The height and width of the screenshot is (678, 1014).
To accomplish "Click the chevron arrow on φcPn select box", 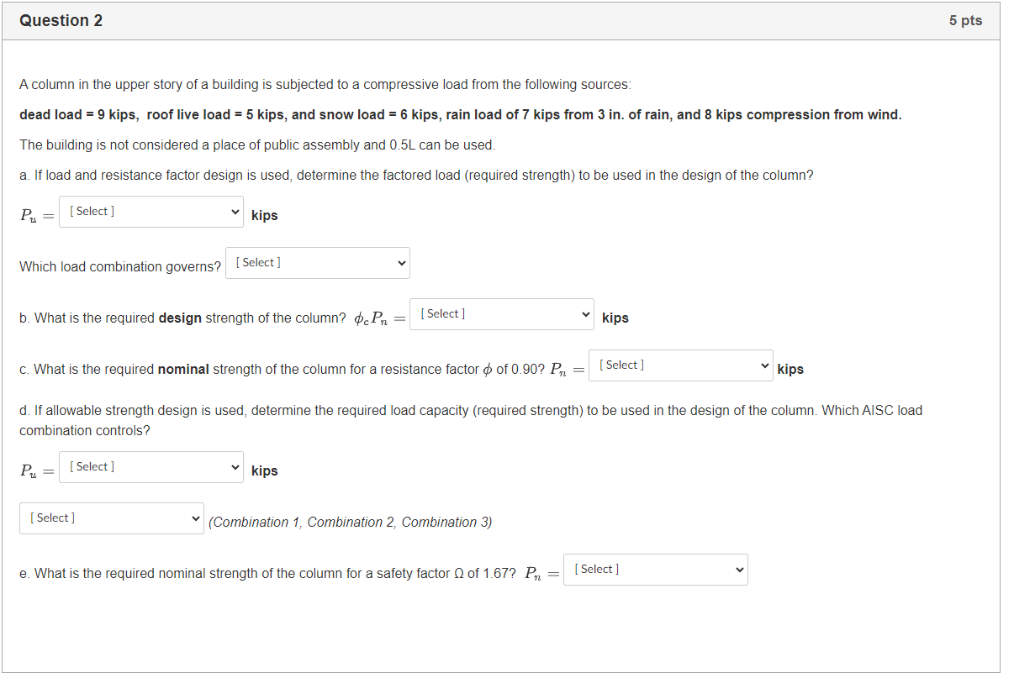I will [585, 315].
